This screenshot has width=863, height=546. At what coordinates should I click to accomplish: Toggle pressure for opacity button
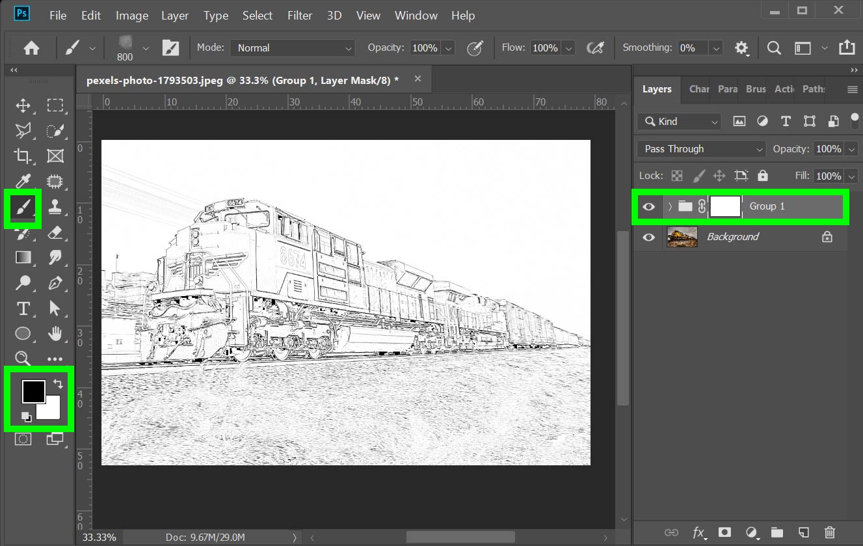[x=475, y=48]
